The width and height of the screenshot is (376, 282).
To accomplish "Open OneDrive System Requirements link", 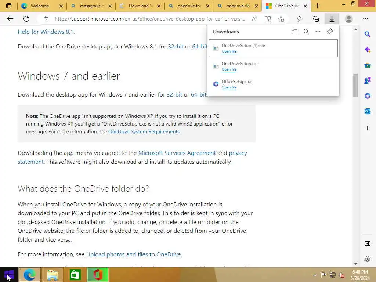I will (x=144, y=132).
